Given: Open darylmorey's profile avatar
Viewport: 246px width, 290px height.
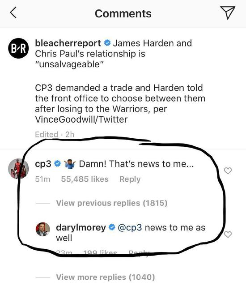Looking at the screenshot, I should (x=42, y=229).
